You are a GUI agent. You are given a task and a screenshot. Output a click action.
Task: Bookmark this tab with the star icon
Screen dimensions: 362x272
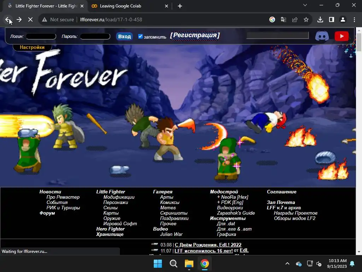click(x=306, y=20)
